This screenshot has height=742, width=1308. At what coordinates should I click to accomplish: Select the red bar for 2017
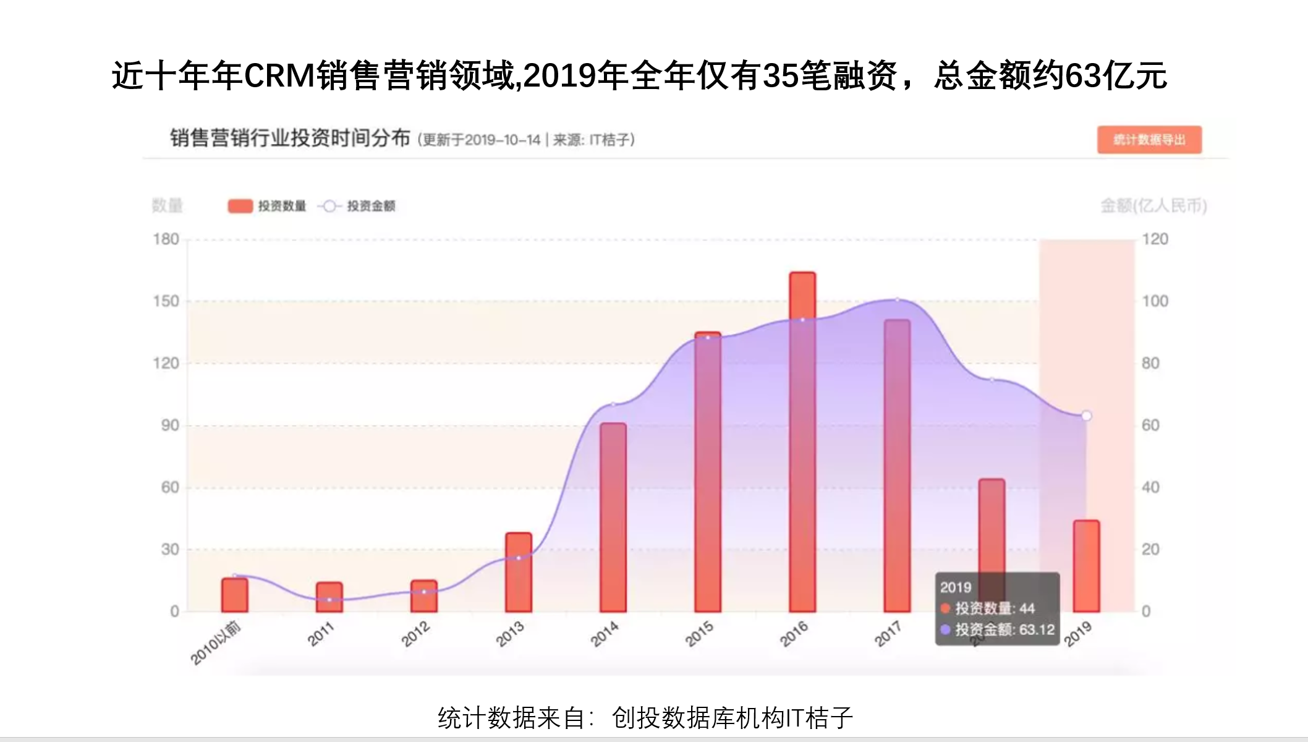pyautogui.click(x=897, y=465)
